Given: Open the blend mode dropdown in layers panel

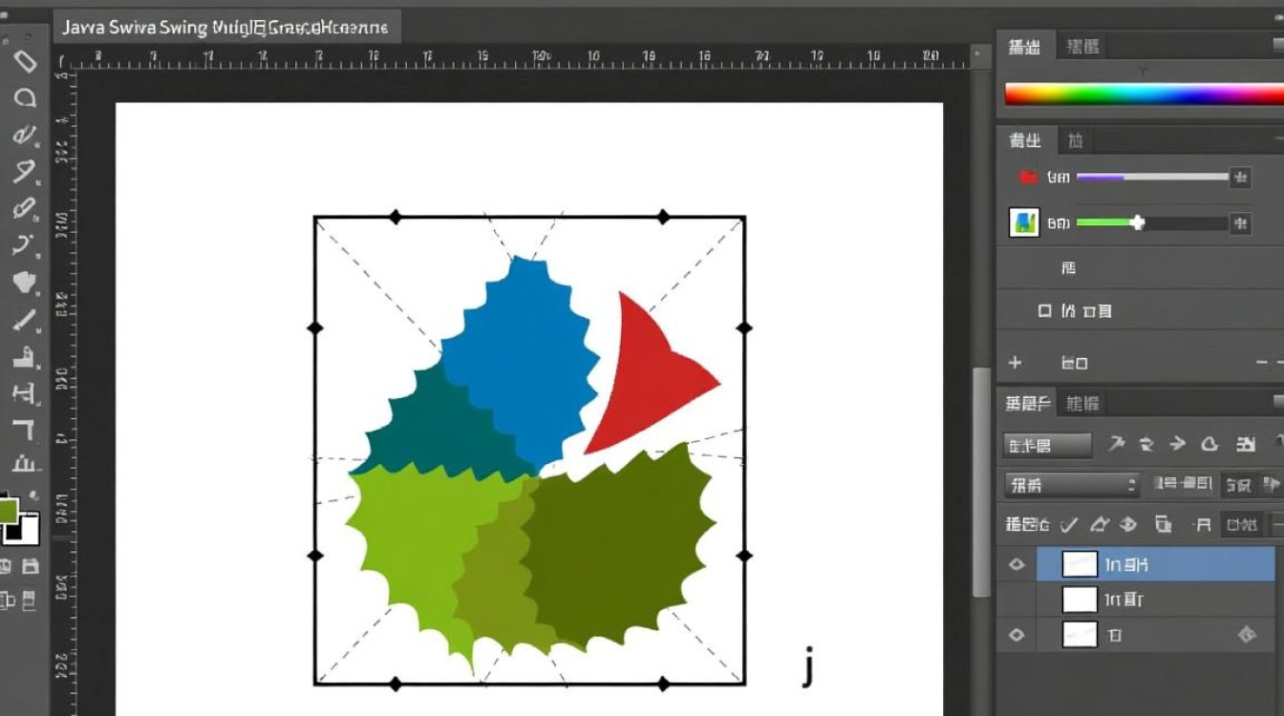Looking at the screenshot, I should pos(1072,485).
